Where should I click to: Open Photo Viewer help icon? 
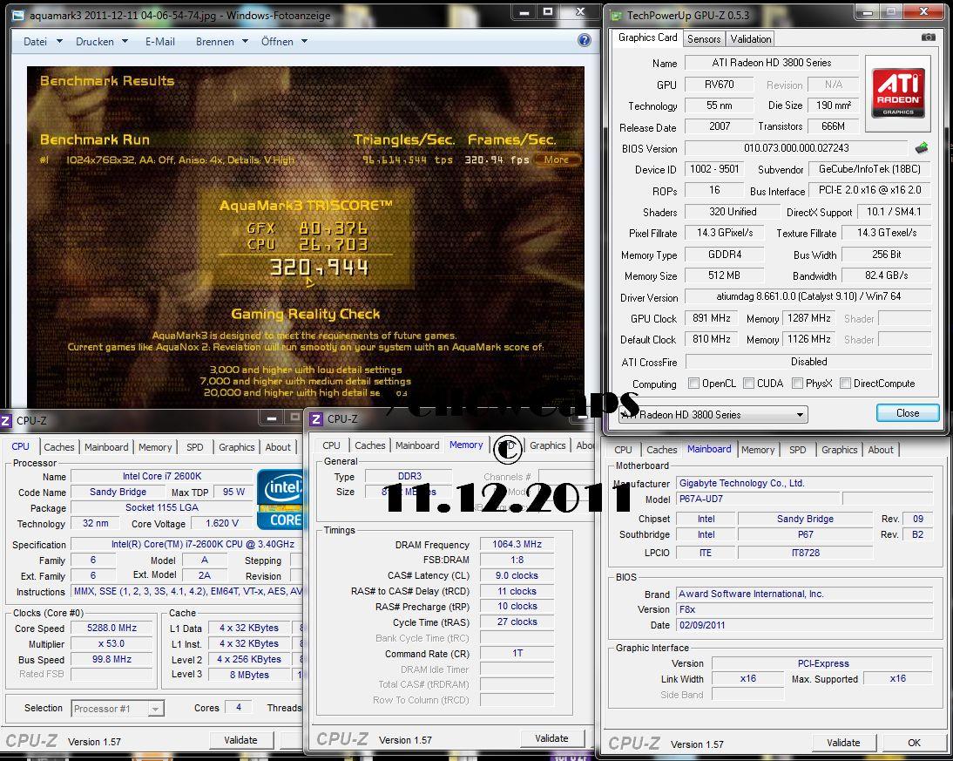pyautogui.click(x=584, y=40)
